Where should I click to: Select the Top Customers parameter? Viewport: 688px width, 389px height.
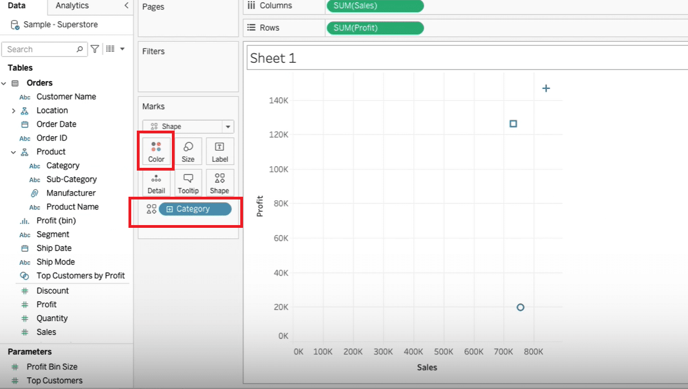[x=55, y=381]
